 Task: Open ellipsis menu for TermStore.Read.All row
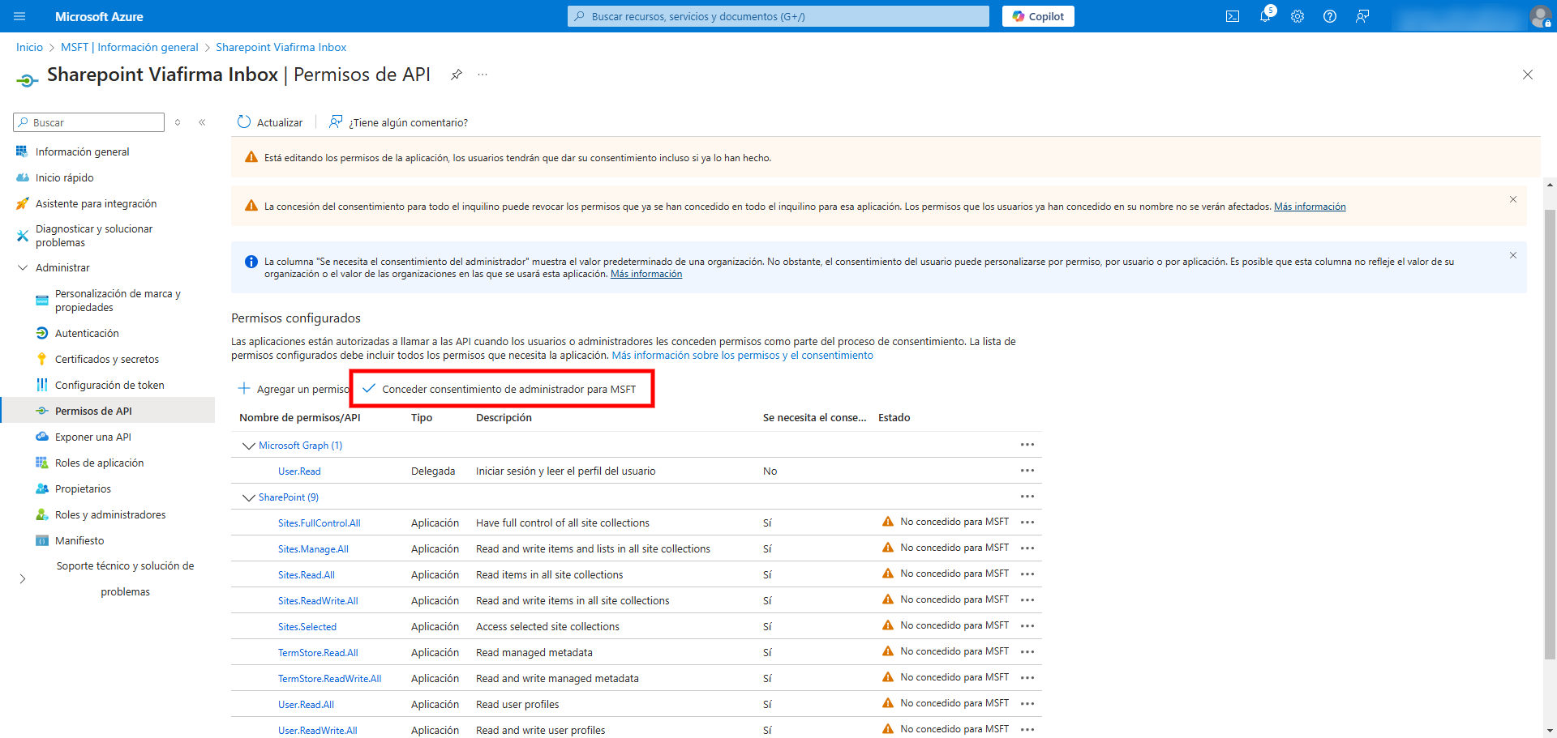click(1027, 652)
